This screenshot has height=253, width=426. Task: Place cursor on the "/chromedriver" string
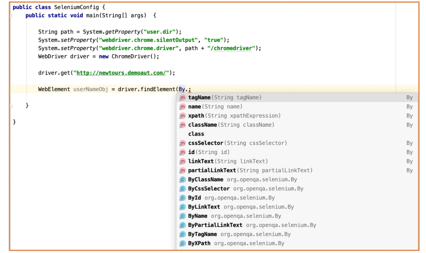click(231, 48)
